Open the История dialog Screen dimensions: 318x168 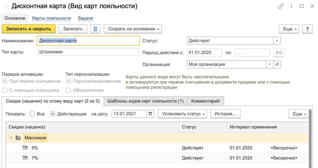coord(225,114)
